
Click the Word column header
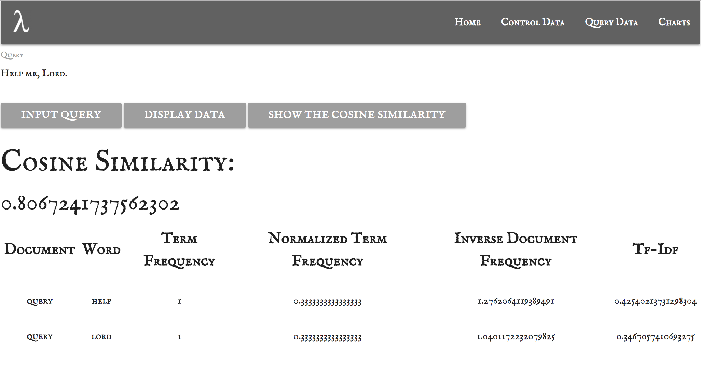(x=101, y=249)
